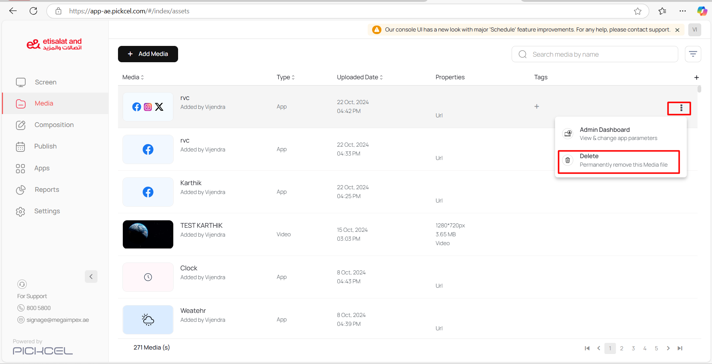Sort list by Type column

pyautogui.click(x=285, y=77)
